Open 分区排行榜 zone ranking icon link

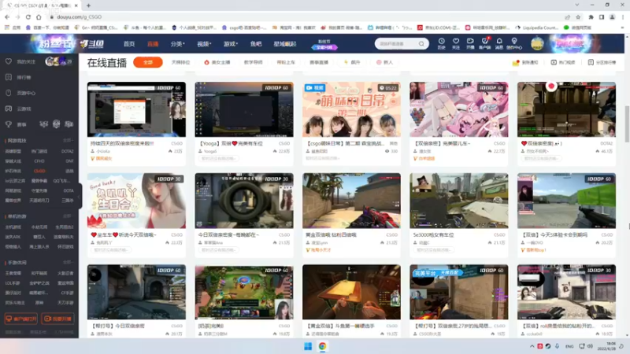[x=602, y=62]
